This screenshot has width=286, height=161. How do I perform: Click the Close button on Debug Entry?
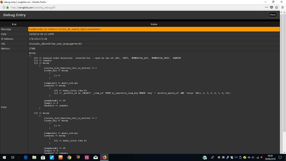pyautogui.click(x=272, y=15)
